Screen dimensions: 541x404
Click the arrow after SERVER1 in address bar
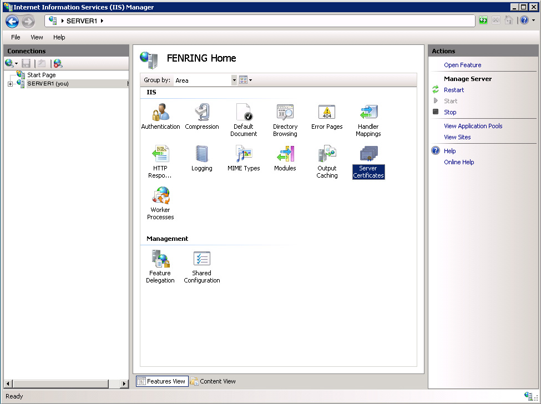(x=102, y=21)
